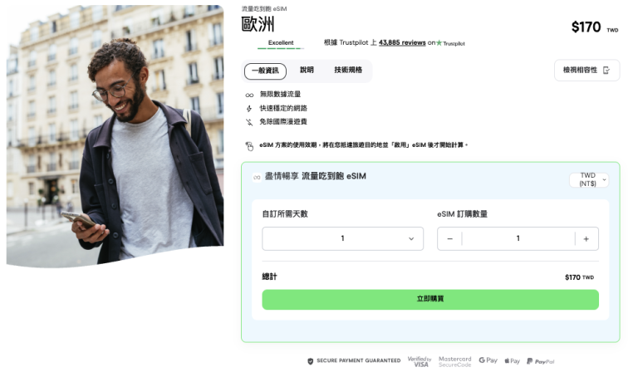This screenshot has height=377, width=638.
Task: Increase eSIM quantity with plus button
Action: click(586, 238)
